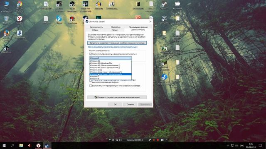Click the red arrow taskbar app icon
This screenshot has width=266, height=149.
click(30, 145)
